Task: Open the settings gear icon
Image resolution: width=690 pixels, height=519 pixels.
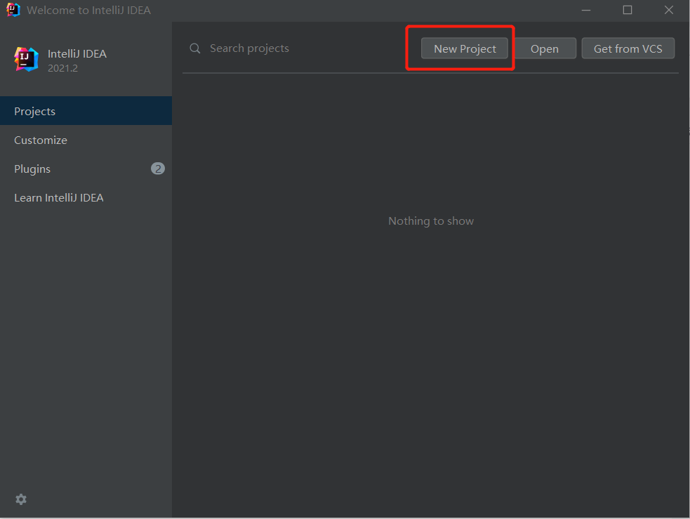Action: pyautogui.click(x=21, y=499)
